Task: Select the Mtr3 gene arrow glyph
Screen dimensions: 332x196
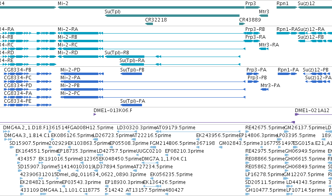Action: [264, 16]
